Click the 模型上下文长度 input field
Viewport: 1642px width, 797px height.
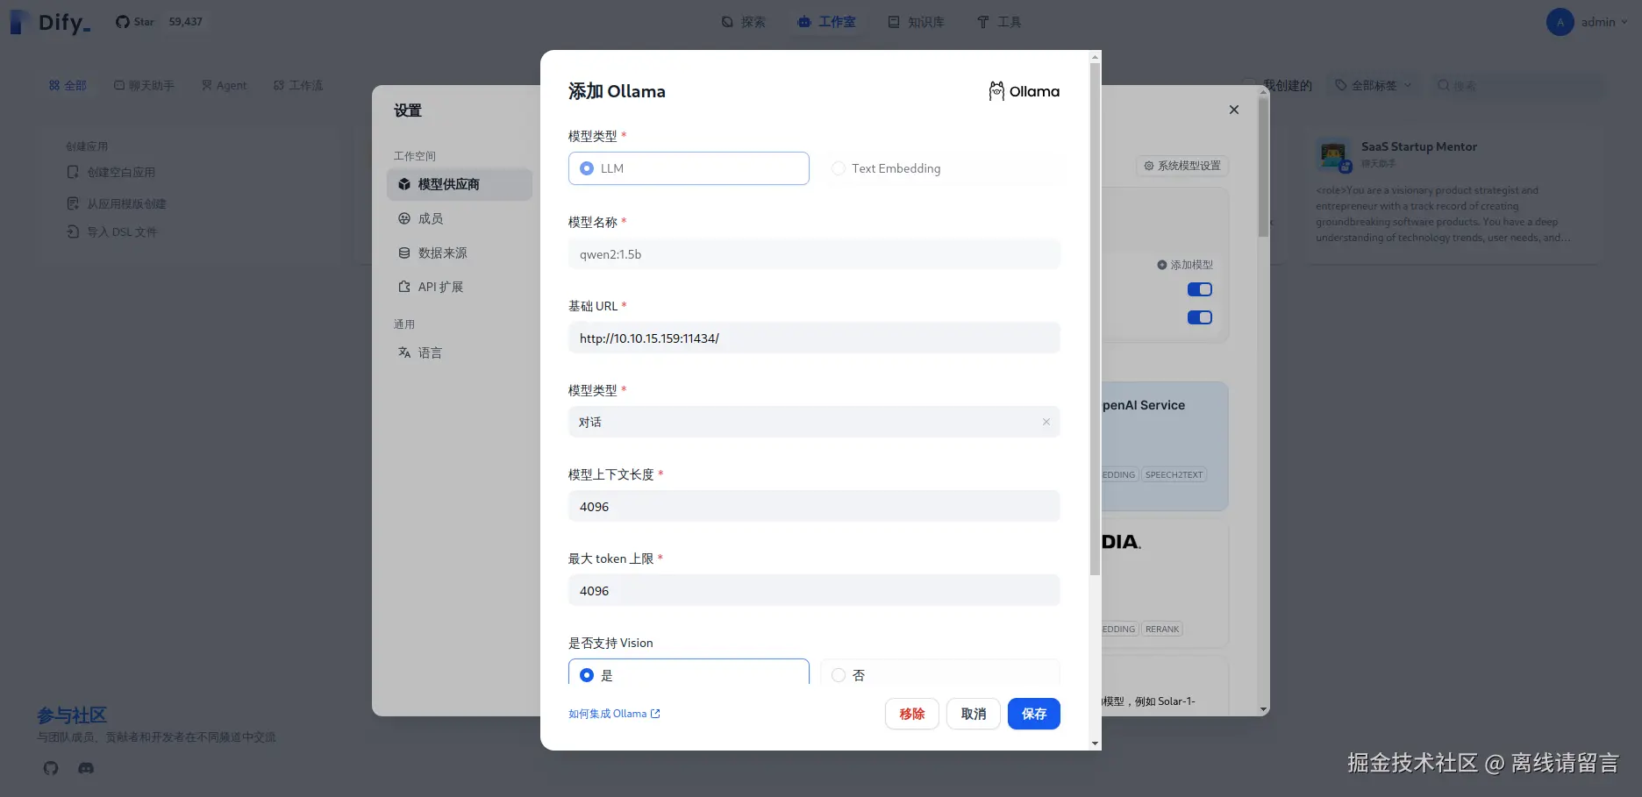(814, 507)
